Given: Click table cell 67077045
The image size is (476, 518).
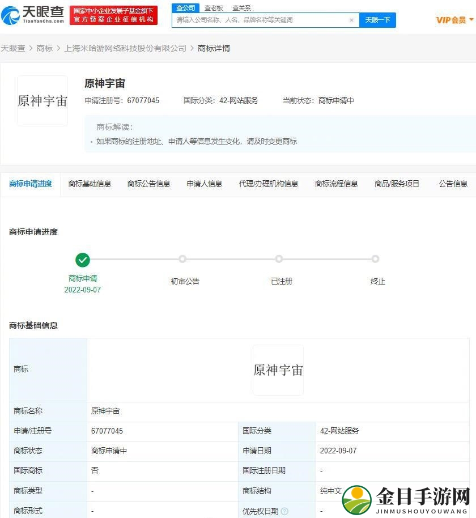Looking at the screenshot, I should [107, 431].
